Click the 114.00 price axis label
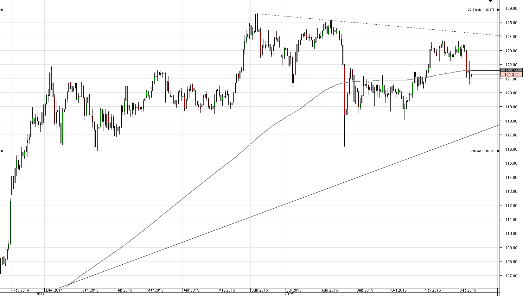The width and height of the screenshot is (523, 296). coord(512,177)
